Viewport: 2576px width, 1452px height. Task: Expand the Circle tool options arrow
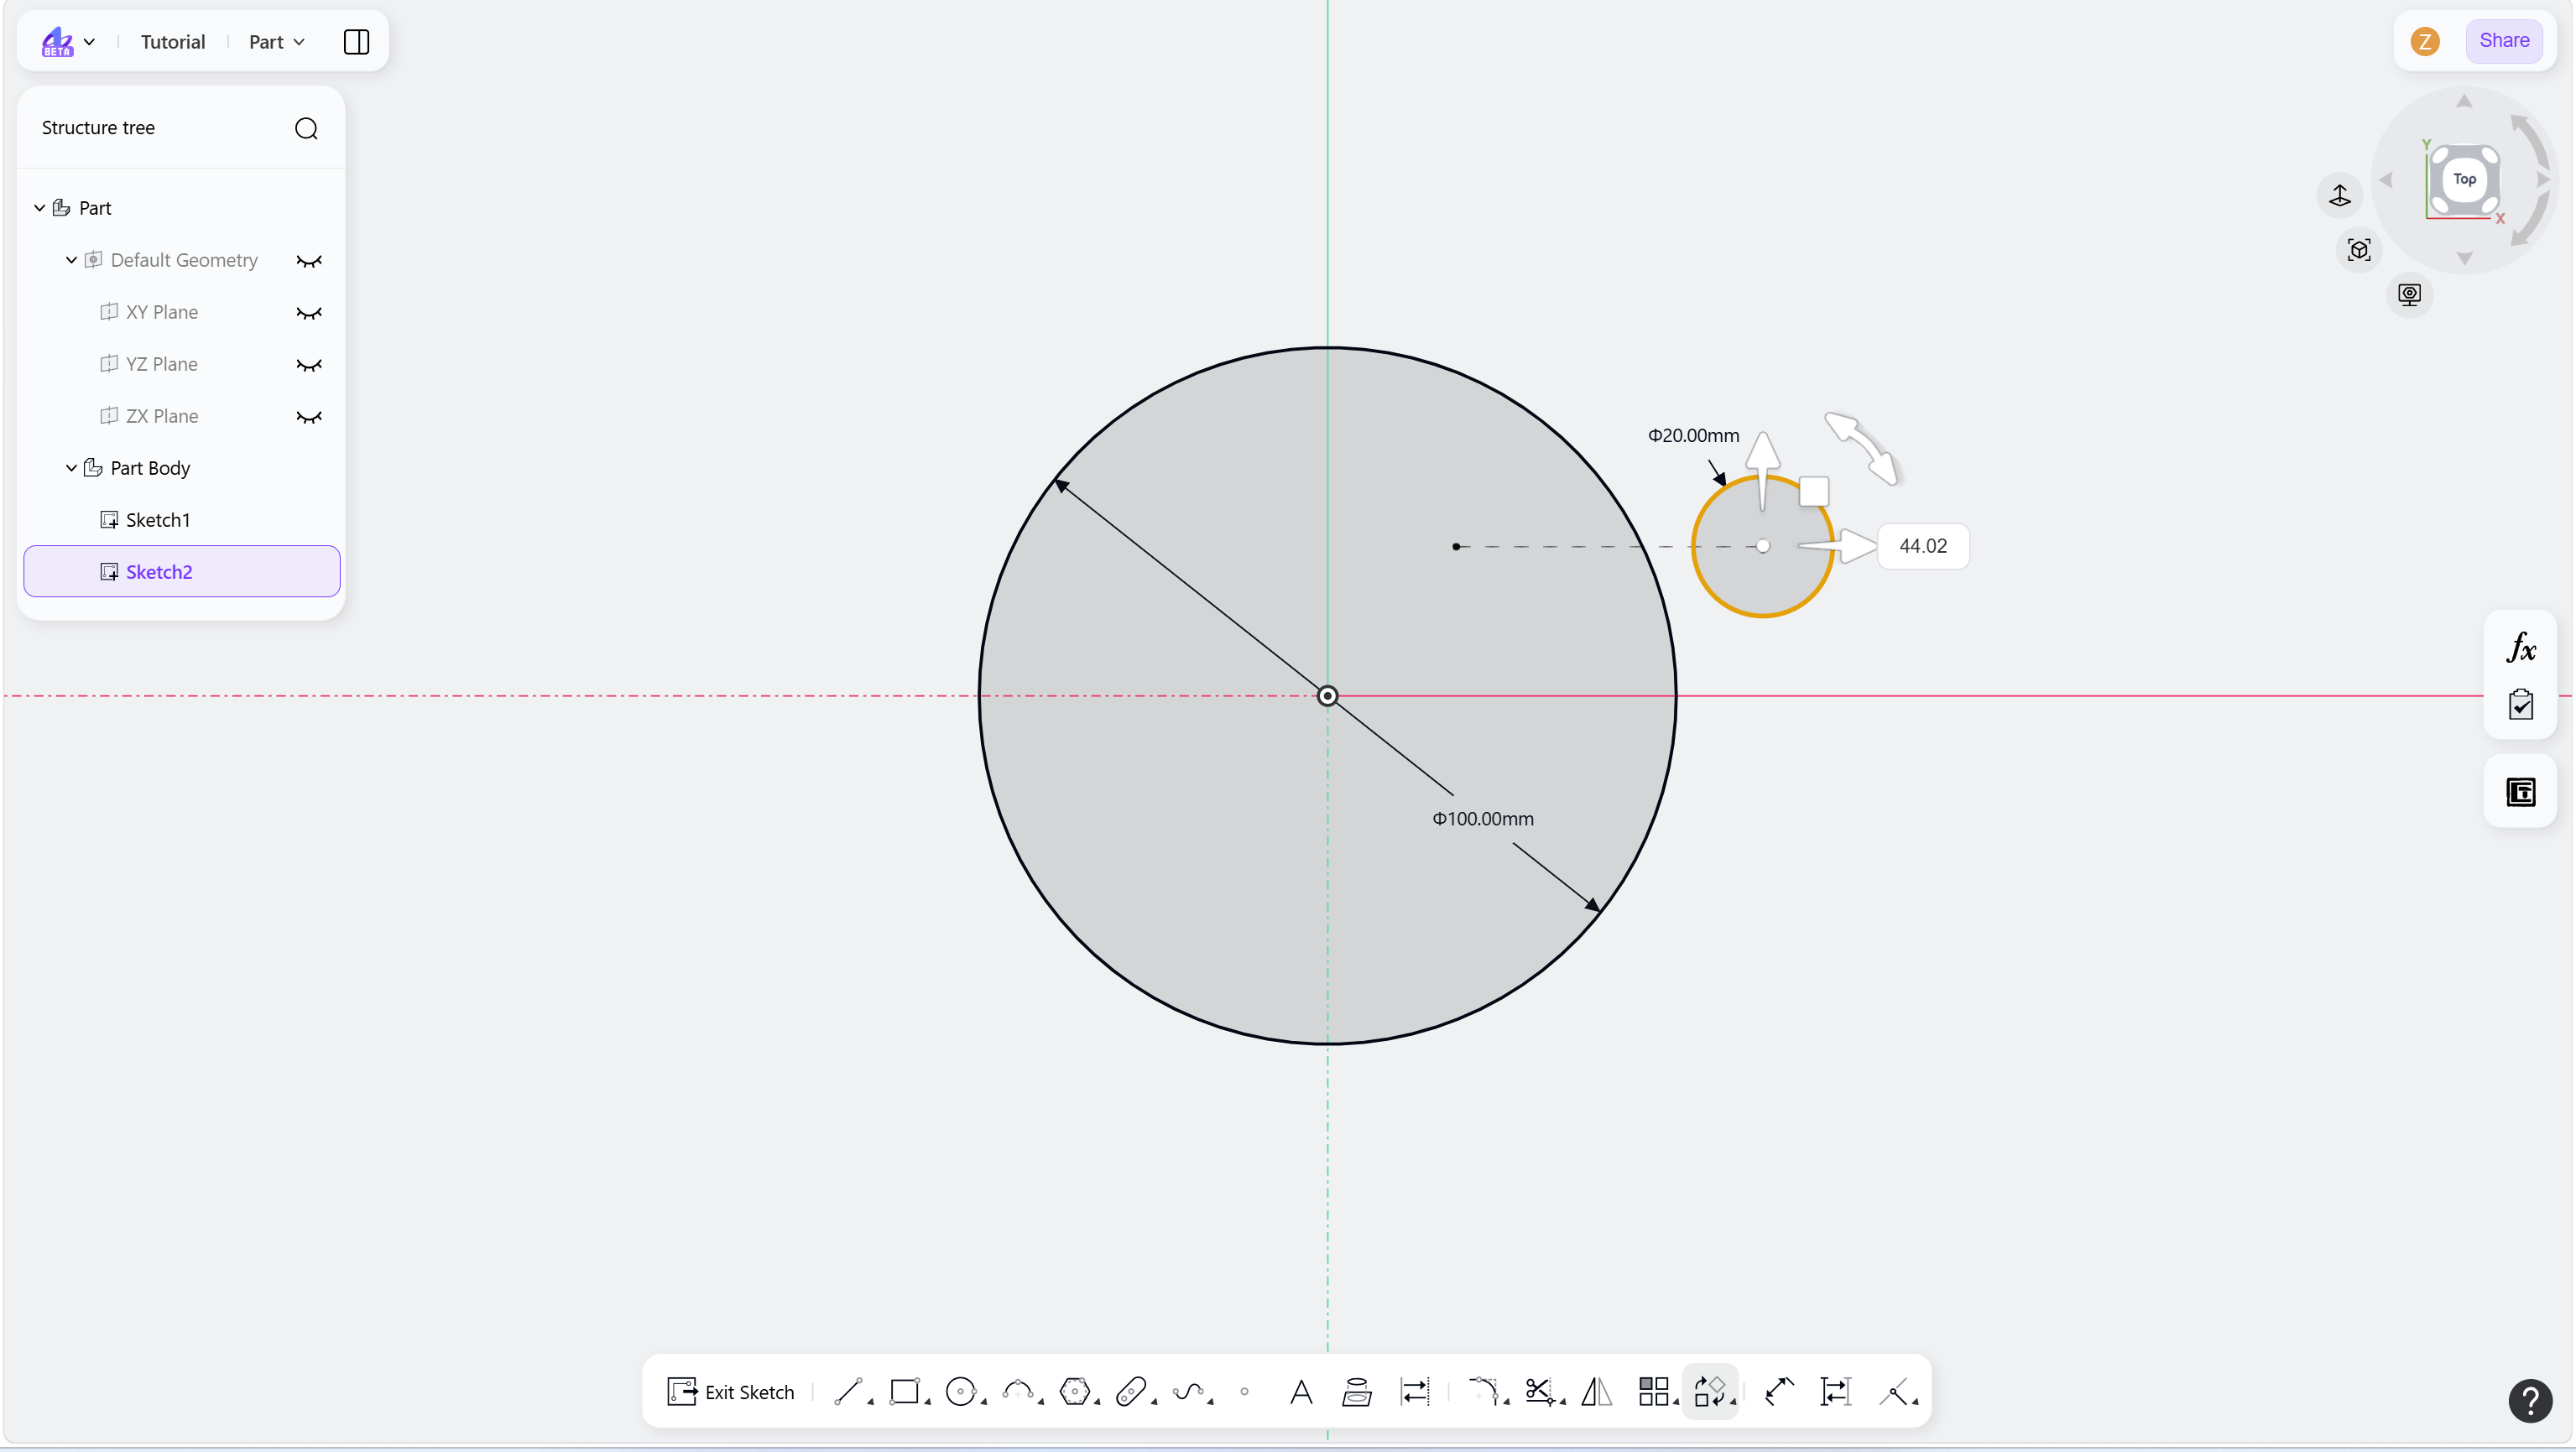pos(983,1402)
